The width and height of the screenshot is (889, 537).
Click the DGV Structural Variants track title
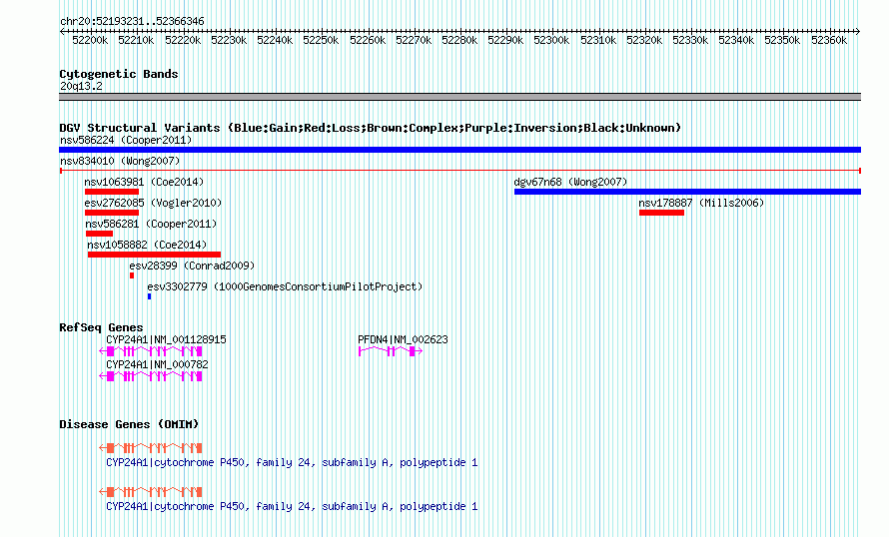point(371,128)
